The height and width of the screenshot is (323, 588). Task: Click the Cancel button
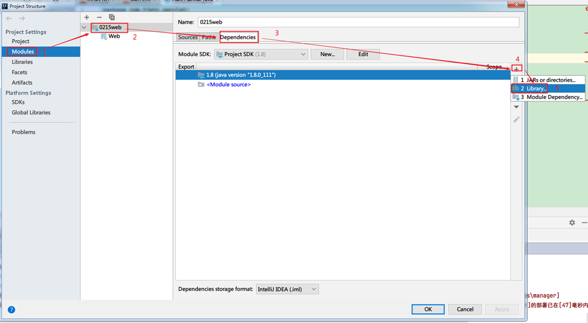465,309
